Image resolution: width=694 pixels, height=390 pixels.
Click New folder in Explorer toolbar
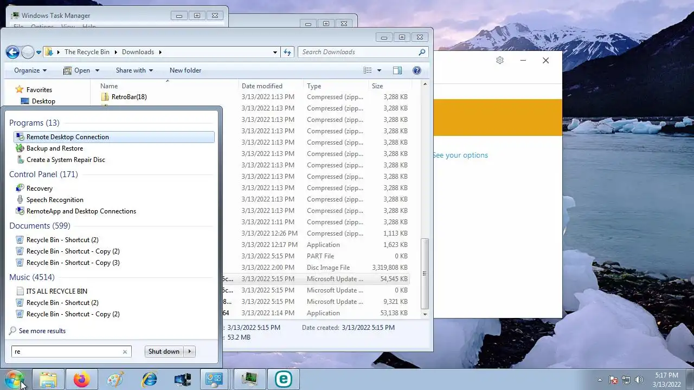[185, 70]
